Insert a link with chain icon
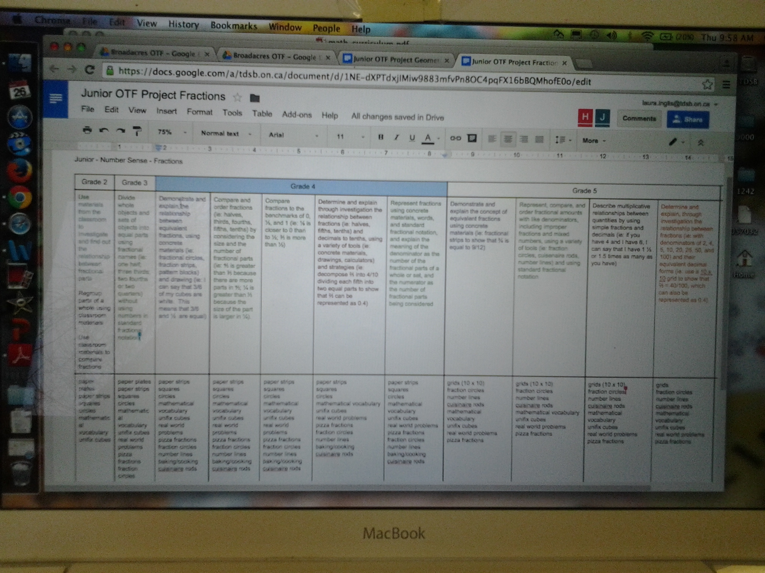Viewport: 765px width, 573px height. (x=455, y=138)
